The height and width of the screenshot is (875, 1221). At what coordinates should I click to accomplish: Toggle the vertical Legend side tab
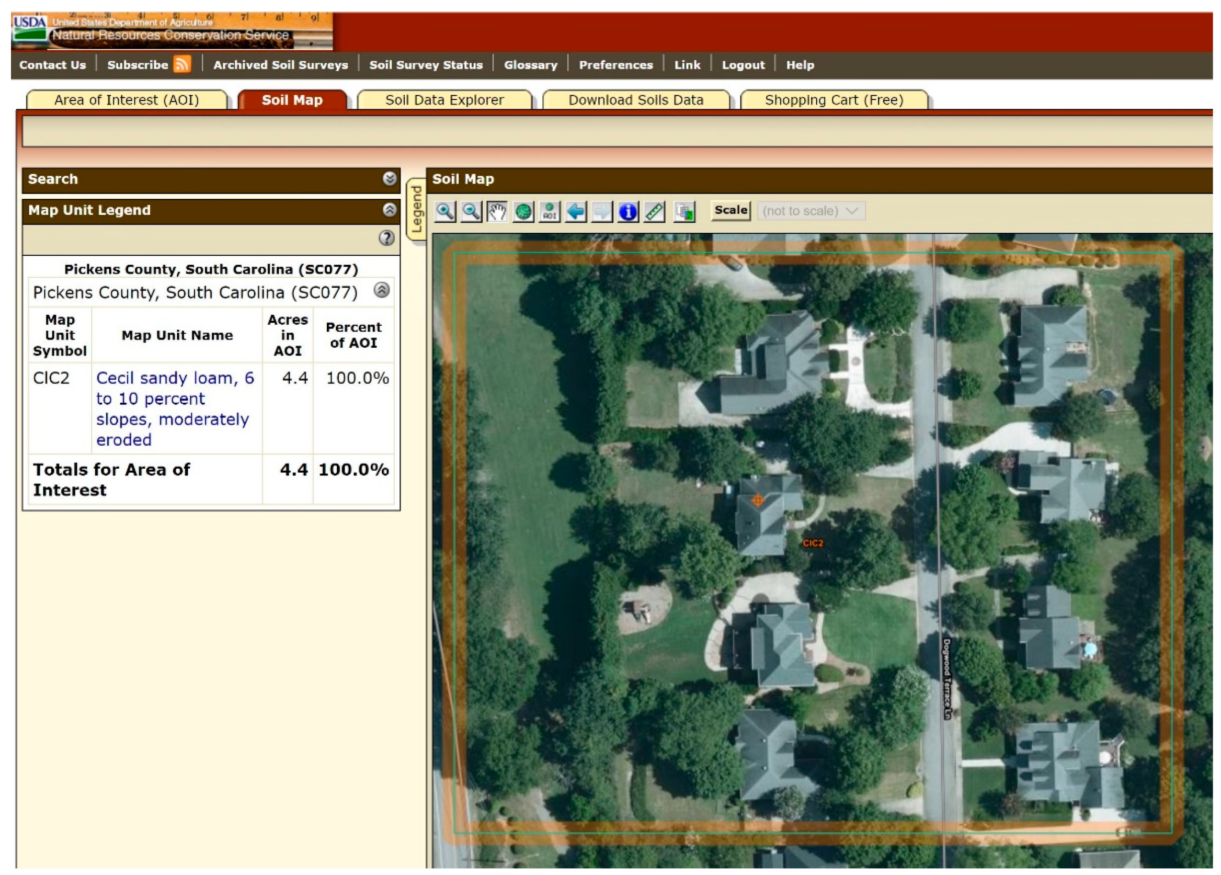pyautogui.click(x=416, y=209)
